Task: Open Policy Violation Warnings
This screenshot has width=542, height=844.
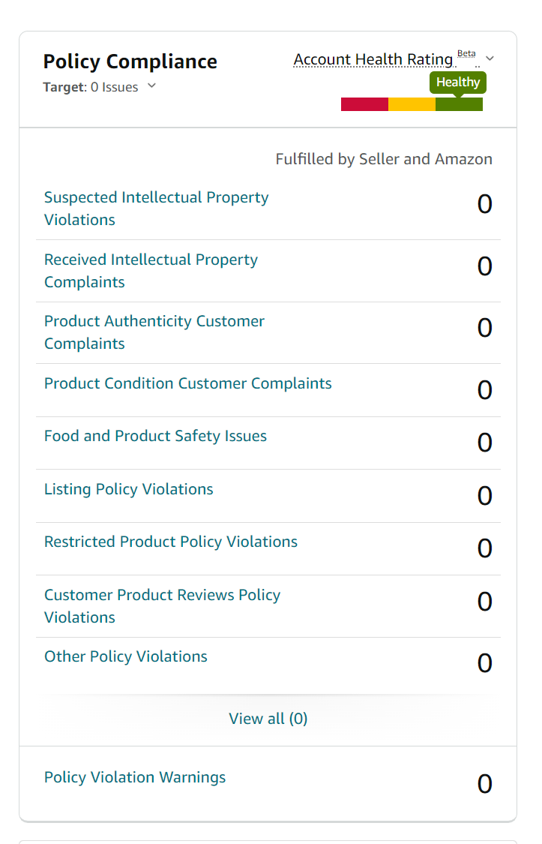Action: point(135,776)
